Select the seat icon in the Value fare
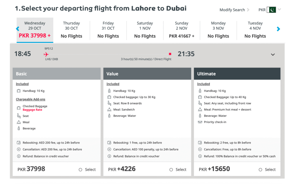The height and width of the screenshot is (184, 296). 109,103
